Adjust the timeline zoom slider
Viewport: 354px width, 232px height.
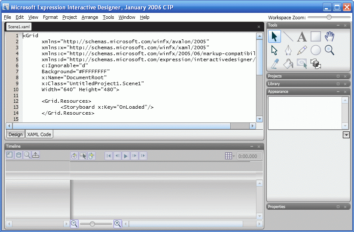tap(92, 224)
